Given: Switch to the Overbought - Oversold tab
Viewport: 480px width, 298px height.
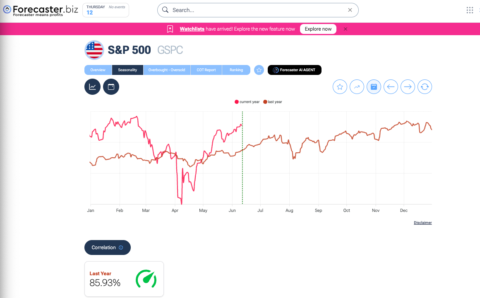Looking at the screenshot, I should tap(167, 70).
